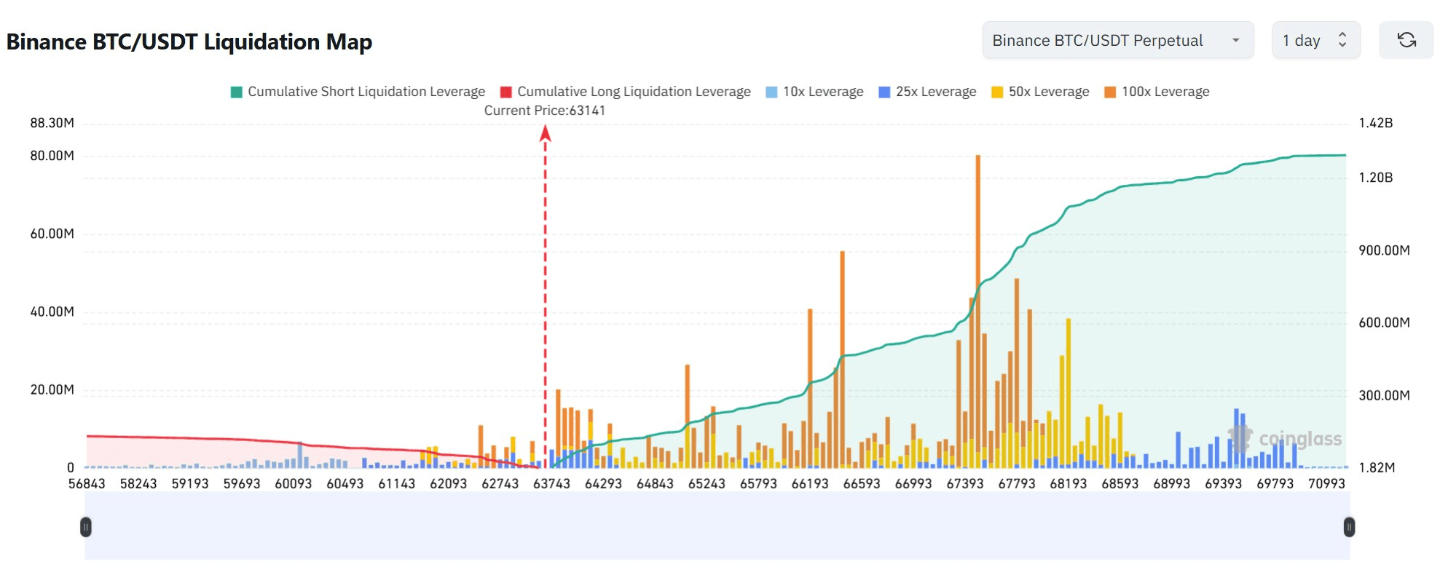The height and width of the screenshot is (575, 1448).
Task: Click the 59693 price axis label
Action: [x=242, y=483]
